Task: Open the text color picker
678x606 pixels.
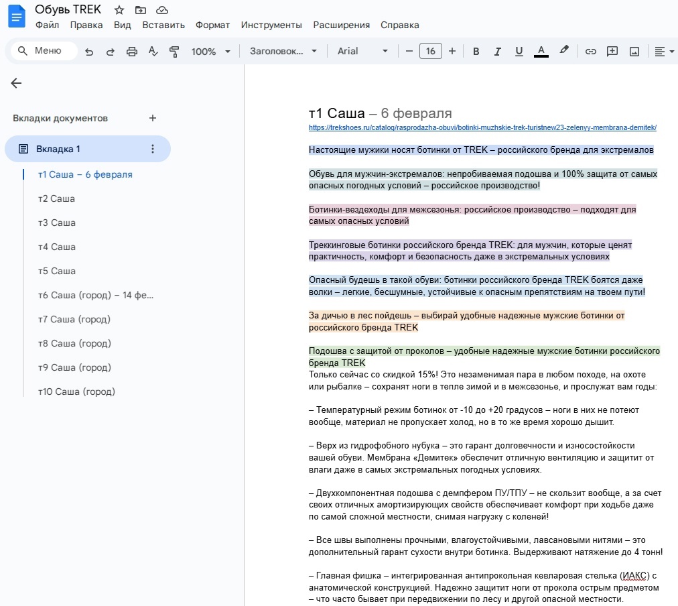Action: (541, 52)
